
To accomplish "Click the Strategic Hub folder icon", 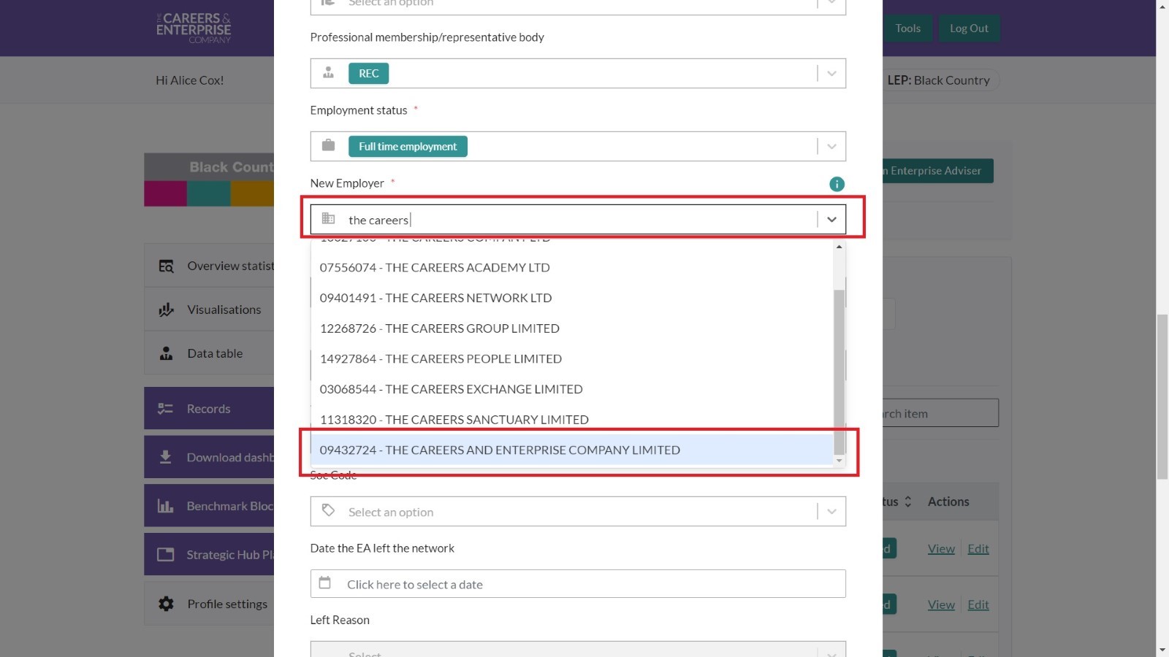I will click(166, 555).
